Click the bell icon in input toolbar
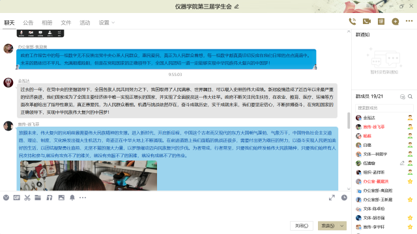 pos(72,198)
